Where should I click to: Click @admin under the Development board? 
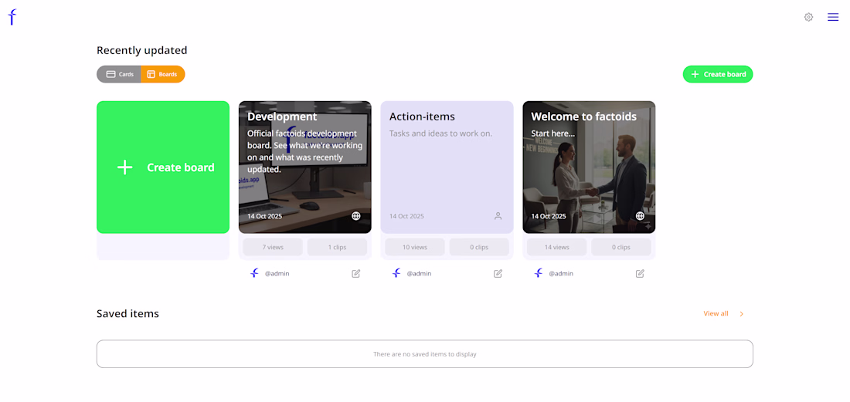pos(277,274)
